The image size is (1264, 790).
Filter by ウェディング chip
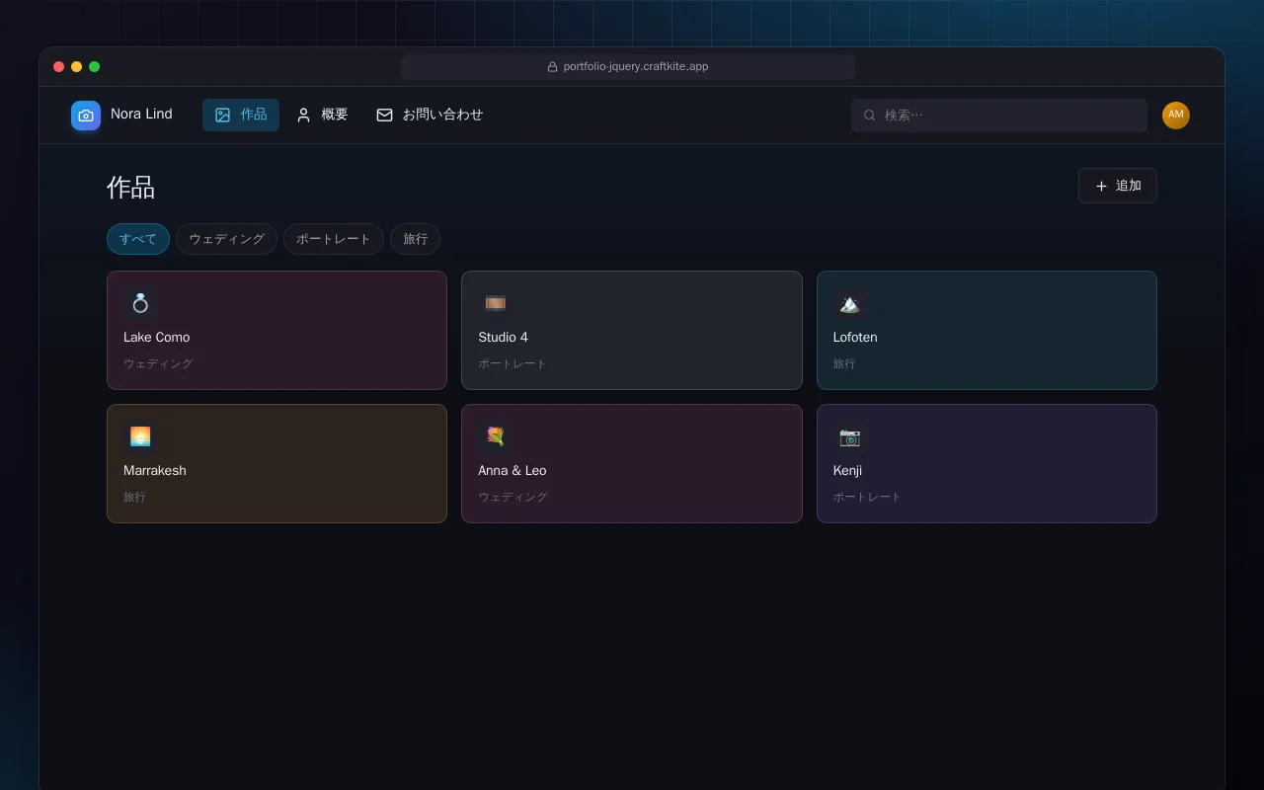click(x=226, y=239)
